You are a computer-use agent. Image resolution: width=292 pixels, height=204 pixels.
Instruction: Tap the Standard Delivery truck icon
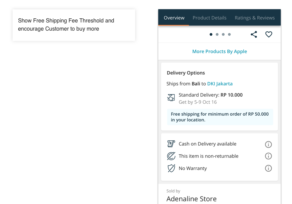point(171,98)
